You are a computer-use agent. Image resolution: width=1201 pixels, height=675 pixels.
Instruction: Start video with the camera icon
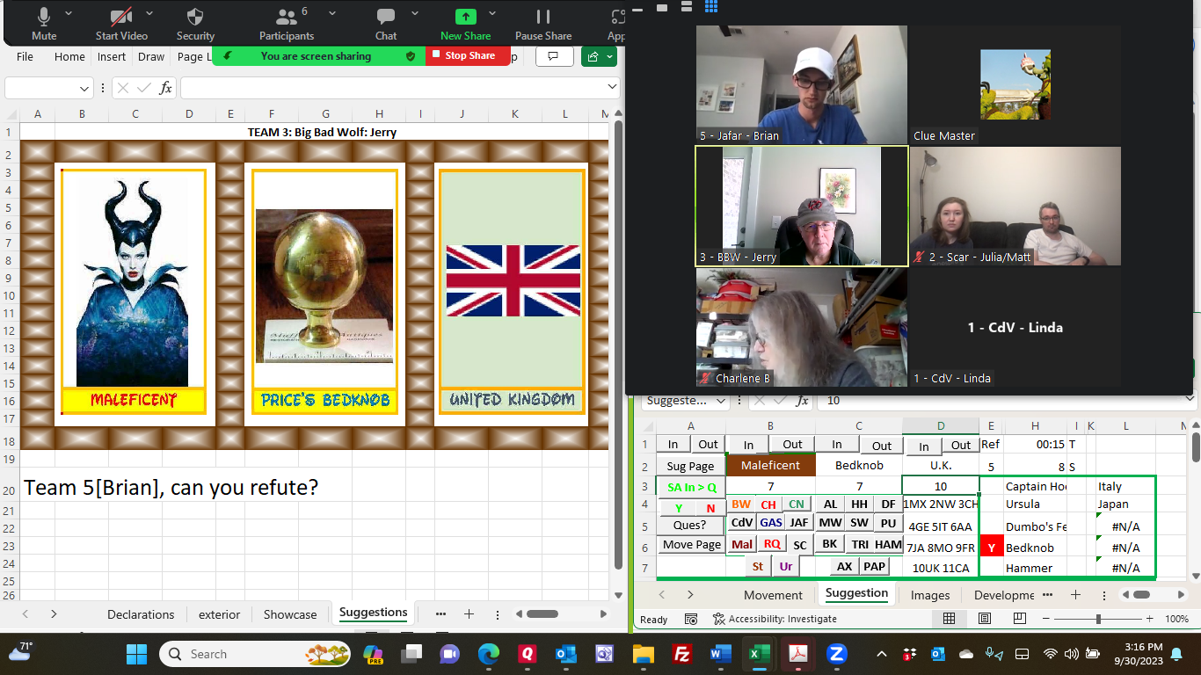click(x=121, y=24)
